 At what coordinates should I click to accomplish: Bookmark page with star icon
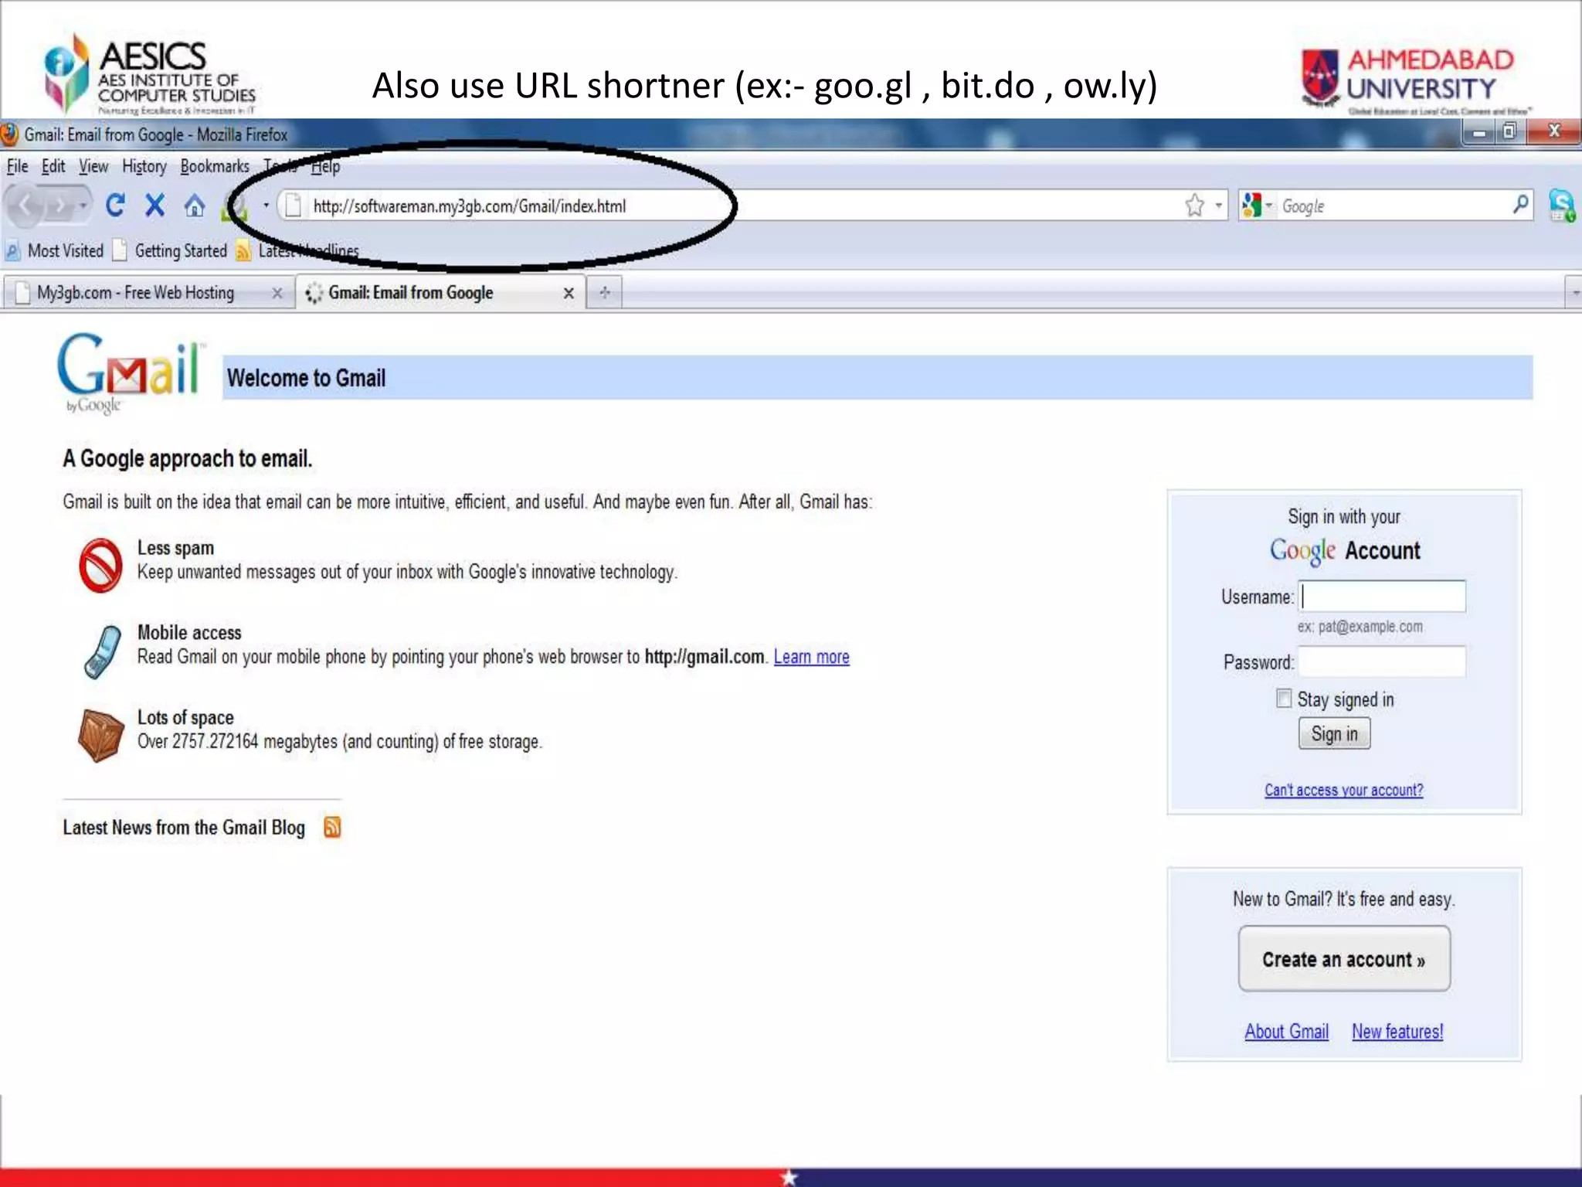click(1194, 206)
